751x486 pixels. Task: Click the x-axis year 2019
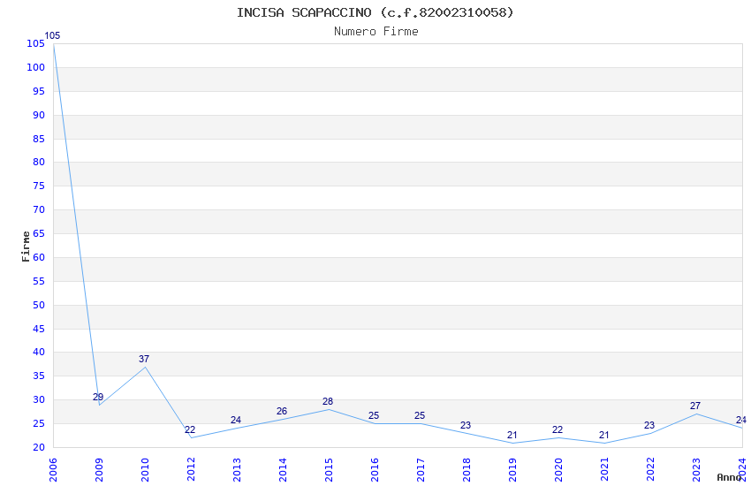(512, 470)
